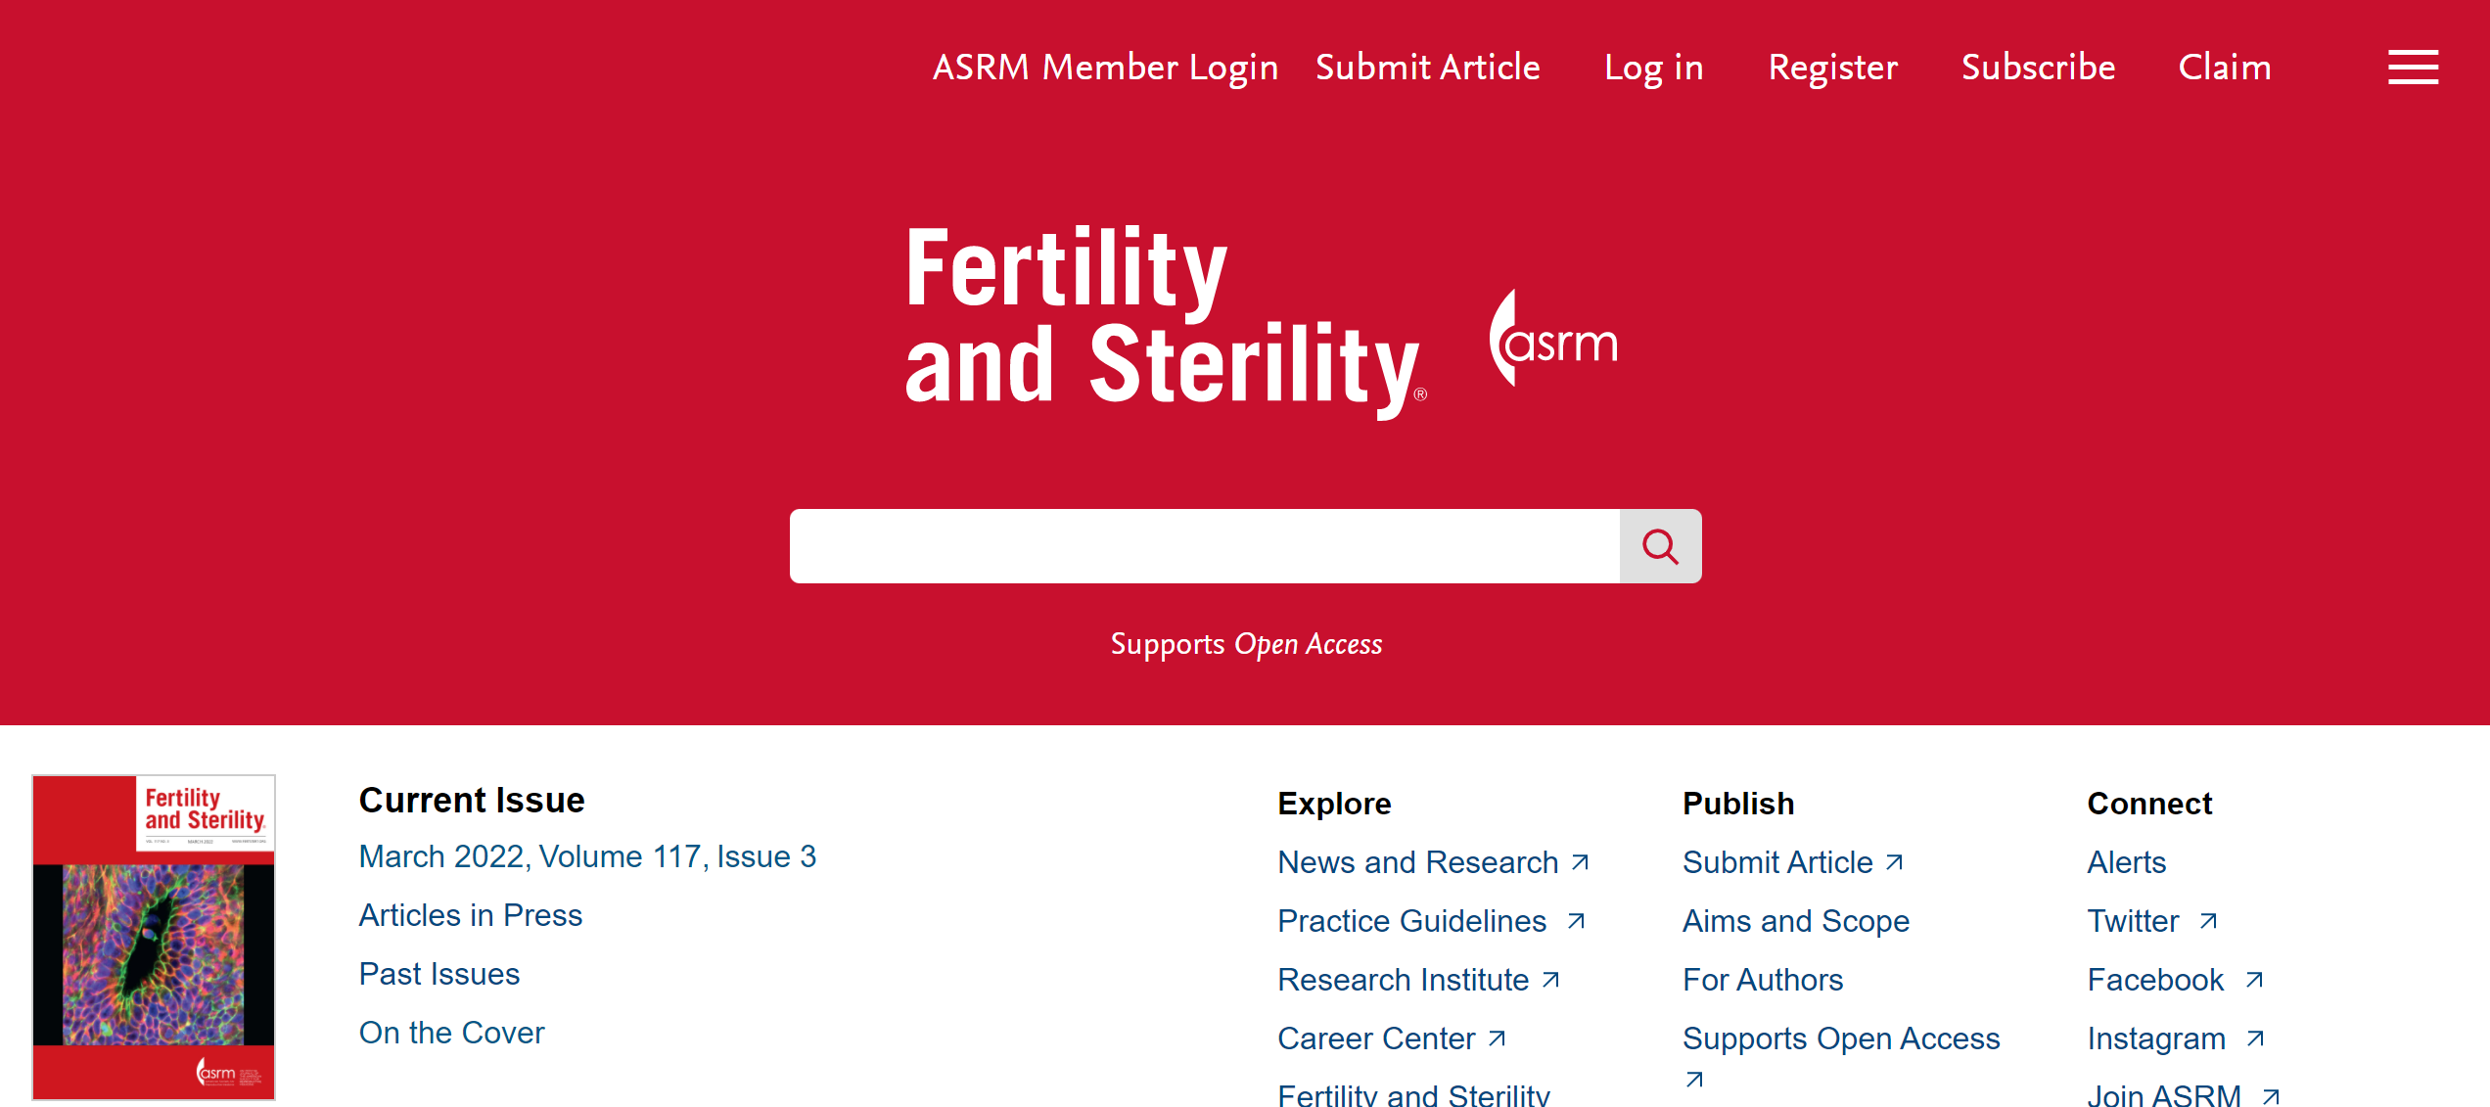Open the hamburger menu icon
2490x1107 pixels.
click(2413, 68)
